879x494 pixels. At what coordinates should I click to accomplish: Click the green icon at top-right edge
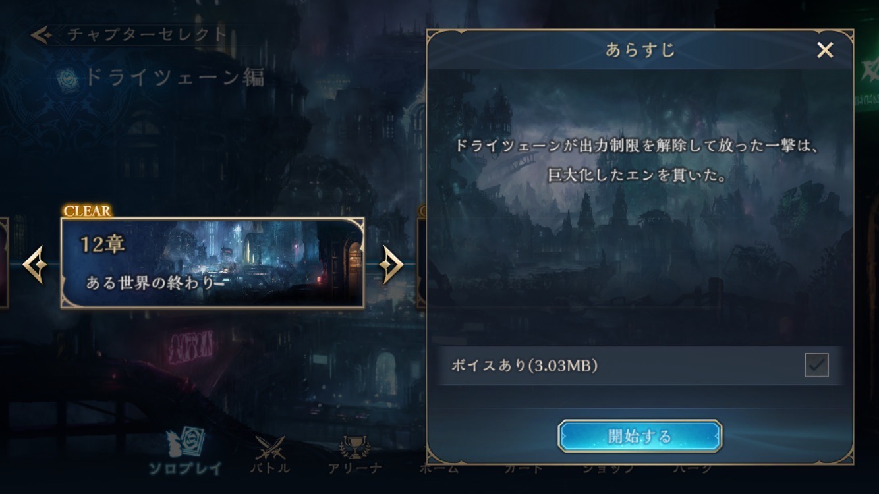coord(868,78)
